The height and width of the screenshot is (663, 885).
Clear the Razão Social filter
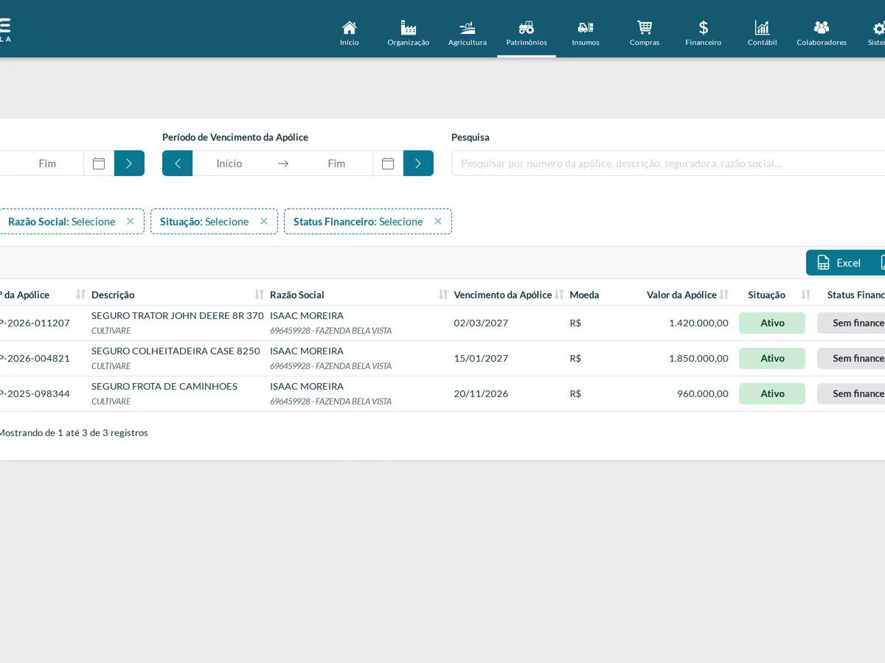click(131, 221)
